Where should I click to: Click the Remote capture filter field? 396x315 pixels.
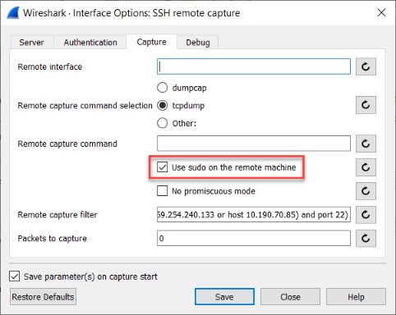coord(254,215)
